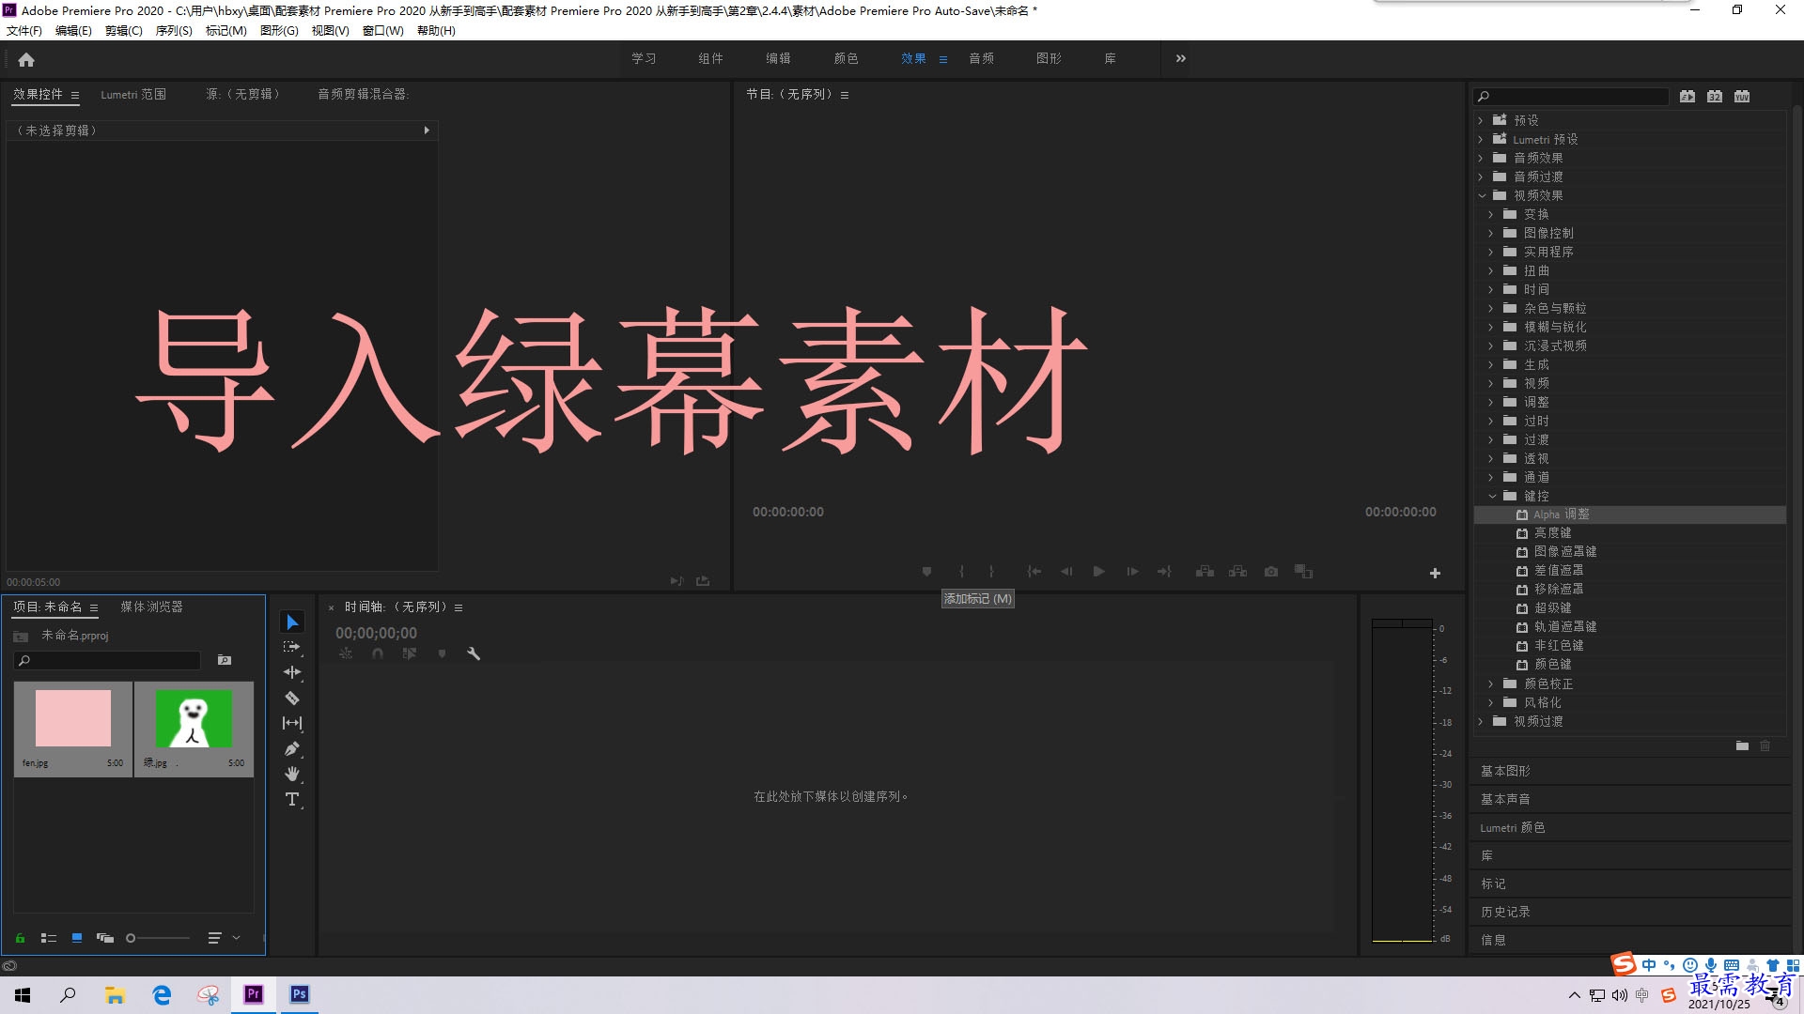Export frame with camera icon
Image resolution: width=1804 pixels, height=1014 pixels.
1271,571
